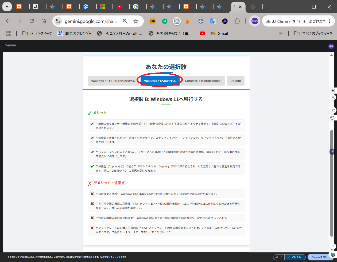Click the Canvas をコピー button

(x=320, y=257)
